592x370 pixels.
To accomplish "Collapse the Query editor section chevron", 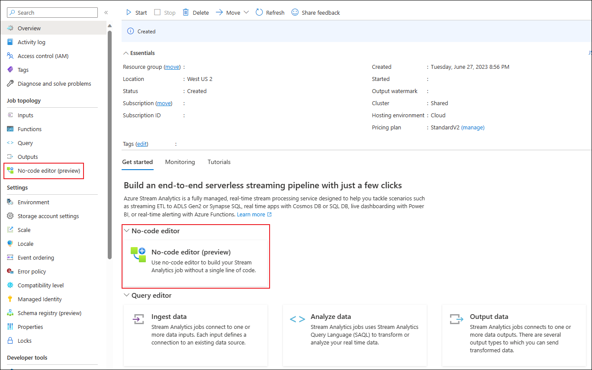I will coord(127,295).
